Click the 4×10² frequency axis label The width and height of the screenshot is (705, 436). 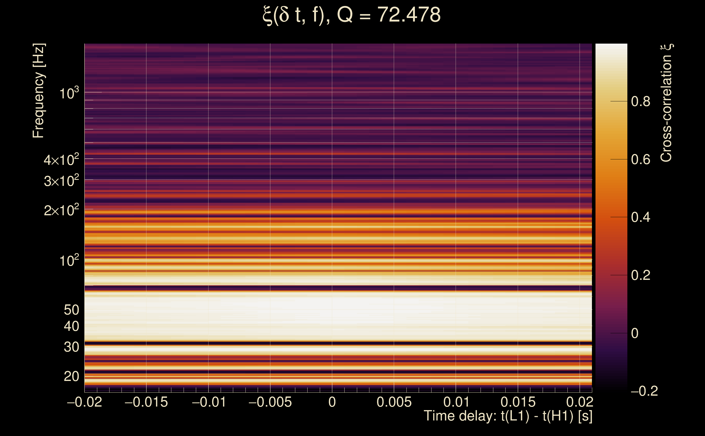pyautogui.click(x=61, y=160)
